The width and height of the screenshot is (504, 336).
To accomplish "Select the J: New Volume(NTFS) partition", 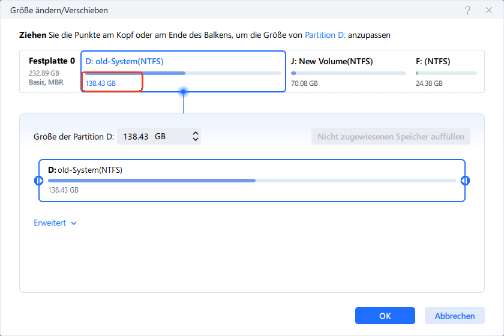I will tap(331, 61).
